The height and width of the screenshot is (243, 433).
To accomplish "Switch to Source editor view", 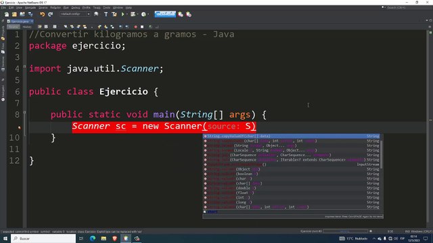I will point(14,27).
